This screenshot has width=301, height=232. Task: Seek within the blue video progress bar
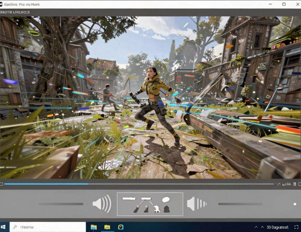point(138,184)
